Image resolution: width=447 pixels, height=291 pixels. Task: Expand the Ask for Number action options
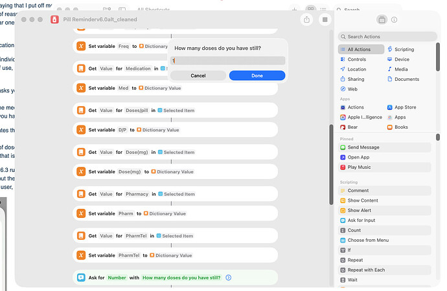coord(228,277)
